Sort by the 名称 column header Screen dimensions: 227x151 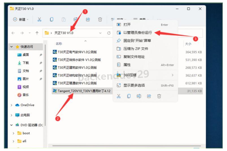(x=59, y=44)
